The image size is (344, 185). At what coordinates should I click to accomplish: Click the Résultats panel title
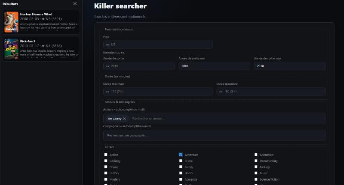[x=10, y=4]
